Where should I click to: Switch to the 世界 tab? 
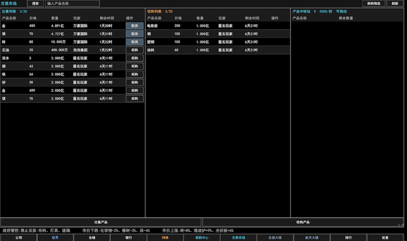point(55,238)
